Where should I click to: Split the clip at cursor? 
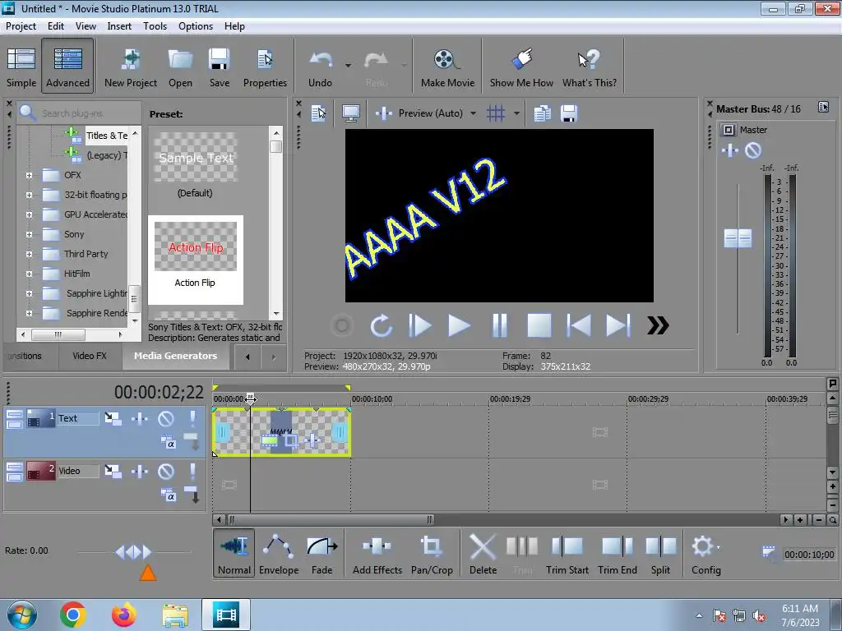coord(660,553)
